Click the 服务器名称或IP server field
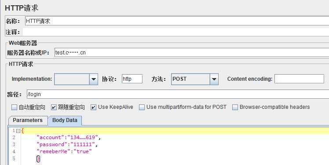 point(192,53)
